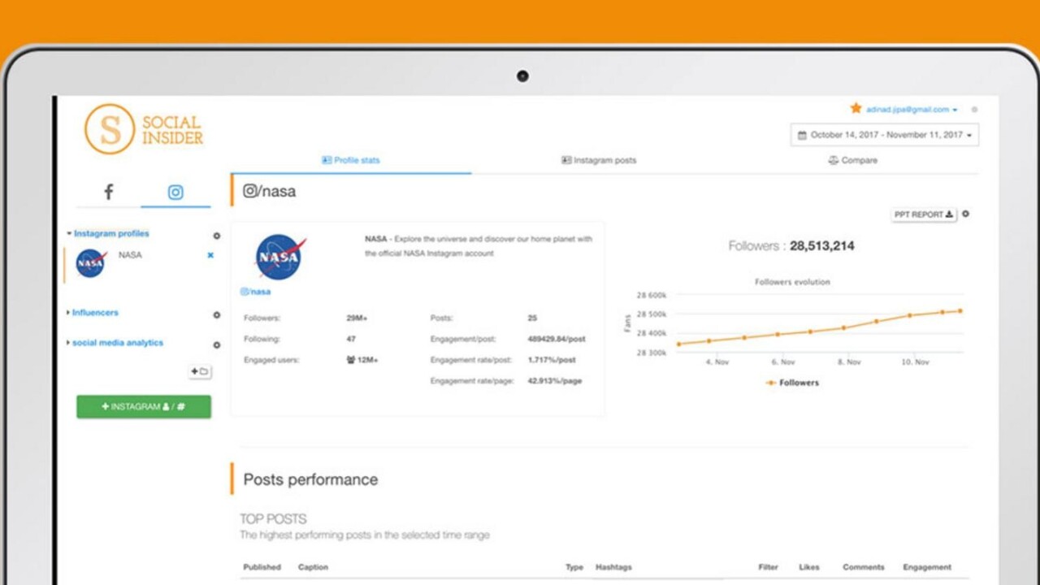This screenshot has width=1040, height=585.
Task: Open settings gear beside Influencers
Action: (217, 314)
